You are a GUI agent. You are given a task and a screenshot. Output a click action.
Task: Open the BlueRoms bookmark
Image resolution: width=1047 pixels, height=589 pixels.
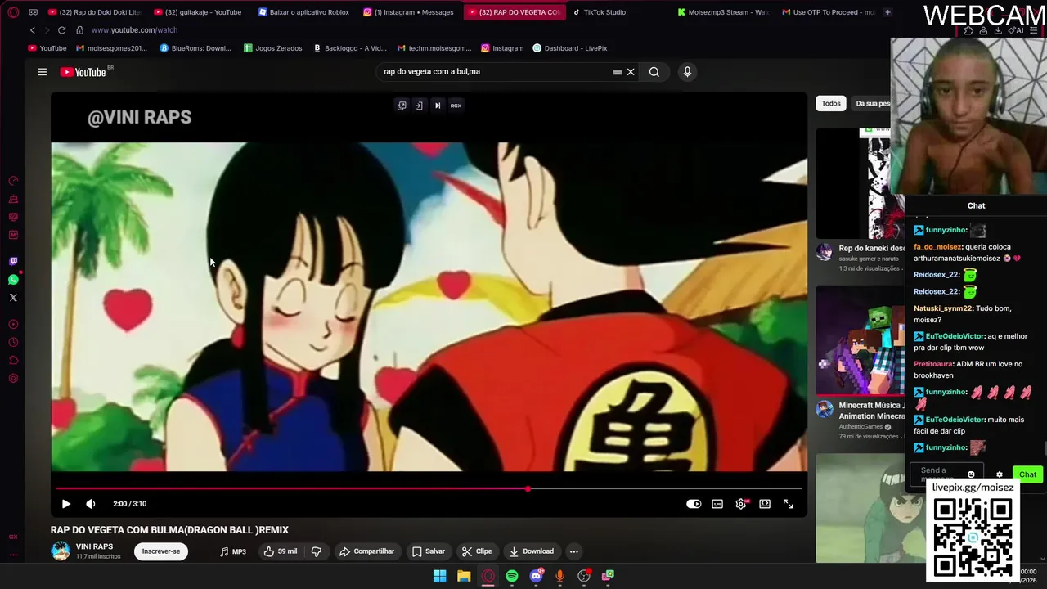196,48
